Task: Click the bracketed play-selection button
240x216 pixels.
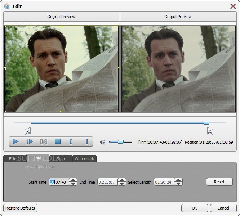Action: pyautogui.click(x=44, y=141)
